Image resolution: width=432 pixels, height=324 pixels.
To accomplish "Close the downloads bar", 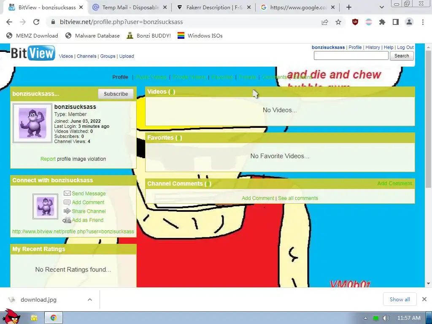I will [424, 299].
